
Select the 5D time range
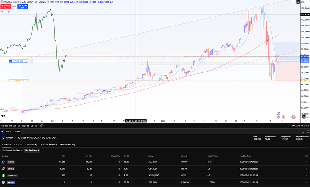pos(7,126)
